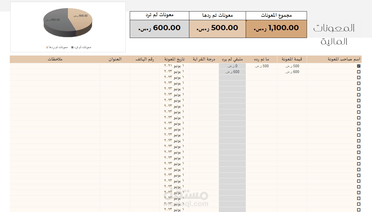Click the large 500.00 ر.س. summary value cell
Screen dimensions: 372x212
[218, 29]
